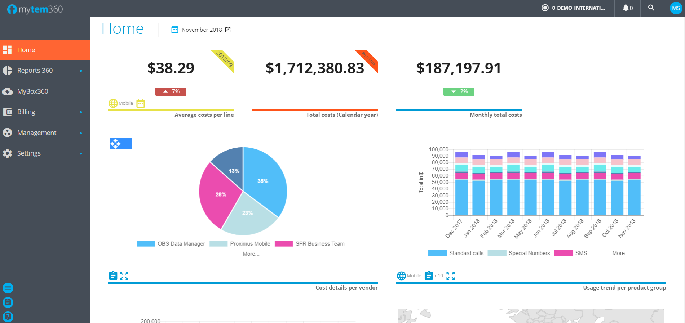
Task: Expand the Cost details per vendor widget fullscreen
Action: [x=124, y=276]
